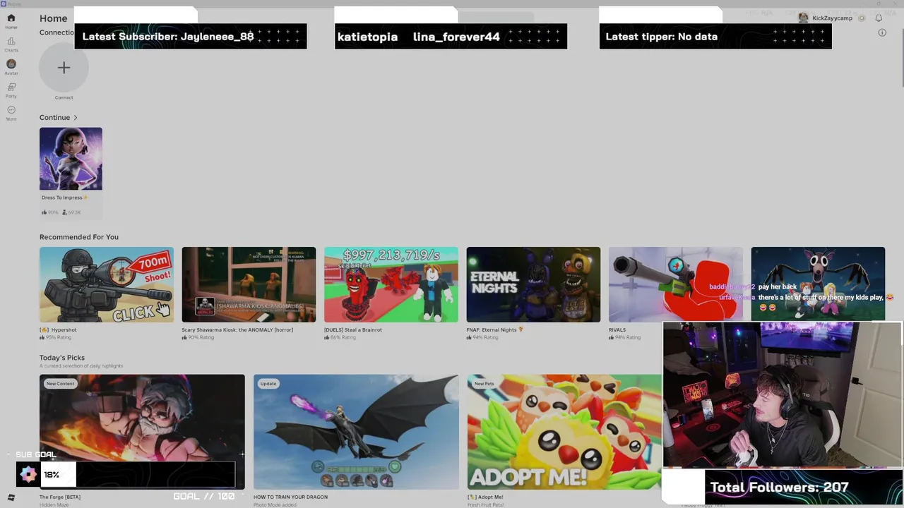
Task: Click the Connect label under plus button
Action: 64,97
